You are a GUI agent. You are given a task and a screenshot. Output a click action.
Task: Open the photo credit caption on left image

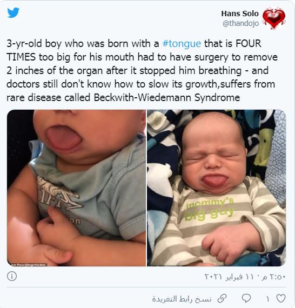coord(28,265)
